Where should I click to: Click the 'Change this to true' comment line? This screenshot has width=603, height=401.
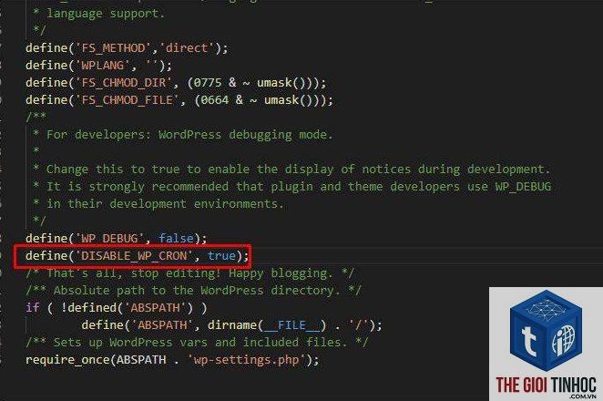pyautogui.click(x=291, y=170)
